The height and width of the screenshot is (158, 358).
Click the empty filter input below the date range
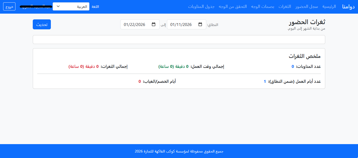pyautogui.click(x=179, y=39)
